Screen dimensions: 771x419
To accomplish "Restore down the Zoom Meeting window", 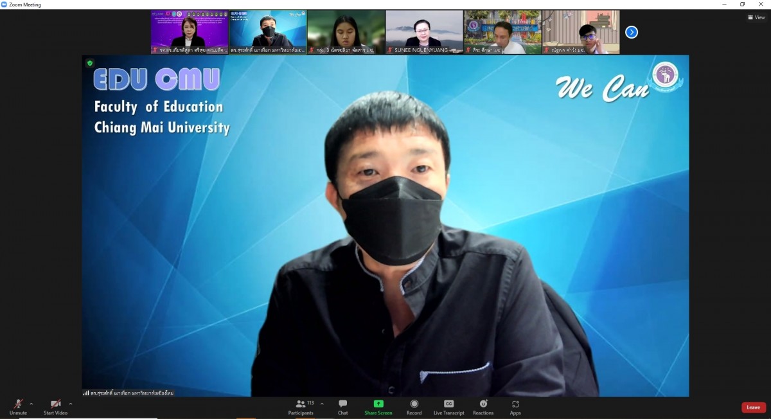I will pos(743,4).
